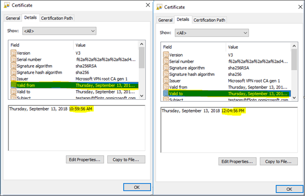Select serial number value f62af62a in right window

tap(258, 62)
